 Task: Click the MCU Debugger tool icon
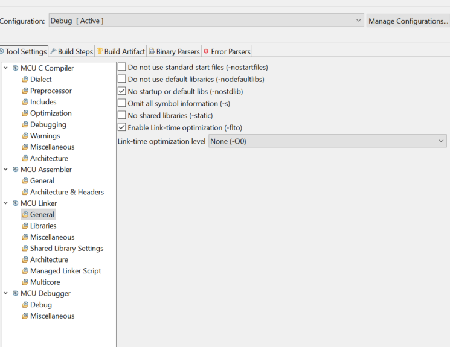15,293
